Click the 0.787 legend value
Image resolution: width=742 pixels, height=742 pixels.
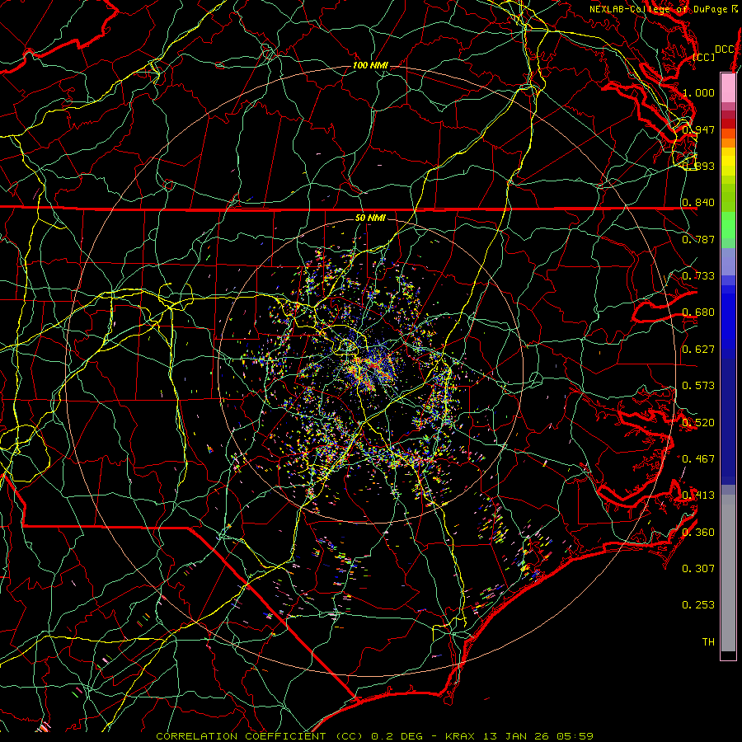(x=698, y=239)
